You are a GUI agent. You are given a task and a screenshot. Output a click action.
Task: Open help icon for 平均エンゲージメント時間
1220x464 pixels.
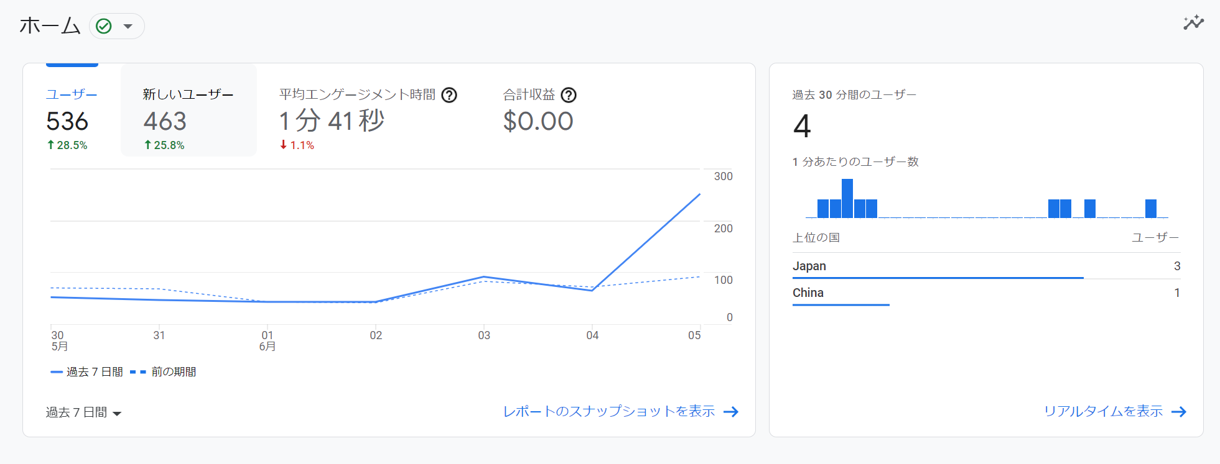pyautogui.click(x=449, y=95)
